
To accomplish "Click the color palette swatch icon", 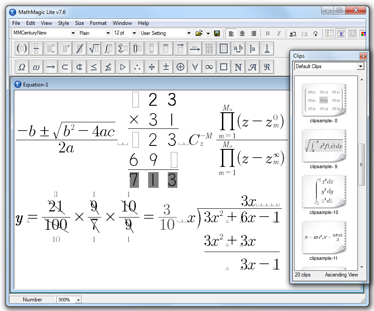I will [x=363, y=34].
